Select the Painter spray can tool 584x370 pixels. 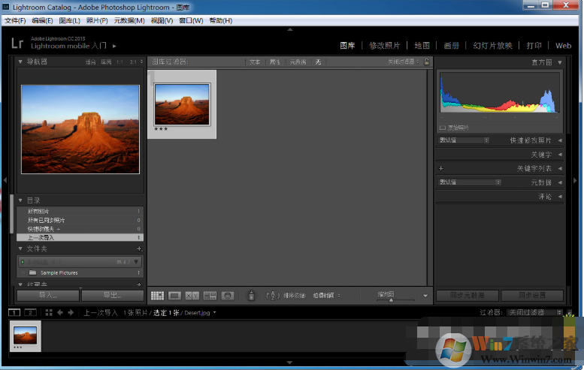(x=251, y=296)
